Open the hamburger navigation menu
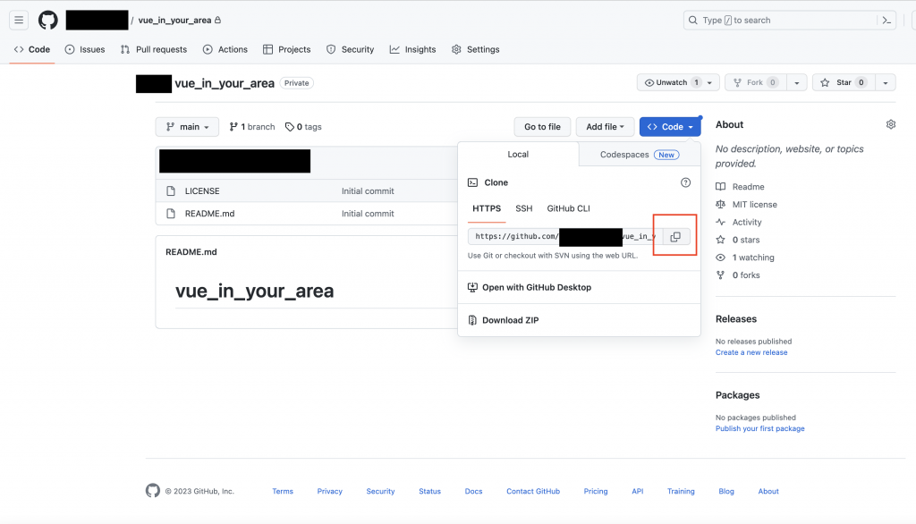The height and width of the screenshot is (524, 916). pyautogui.click(x=19, y=20)
